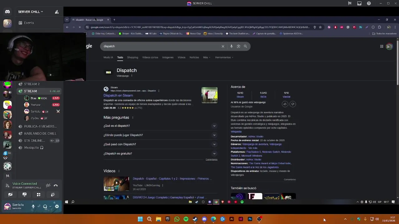Switch to Shopping search tab
399x224 pixels.
pyautogui.click(x=132, y=57)
